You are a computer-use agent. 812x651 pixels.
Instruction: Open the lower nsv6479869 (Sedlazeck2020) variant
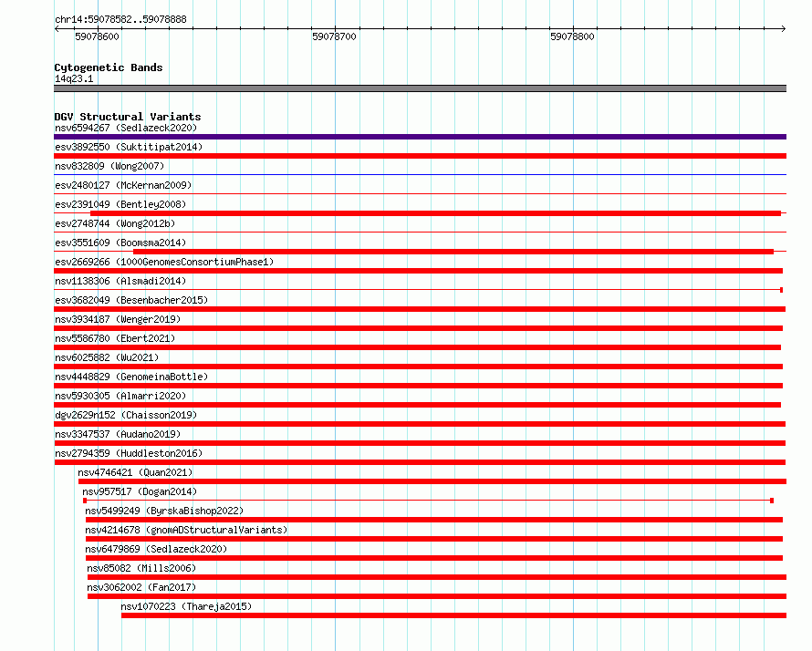tap(156, 549)
